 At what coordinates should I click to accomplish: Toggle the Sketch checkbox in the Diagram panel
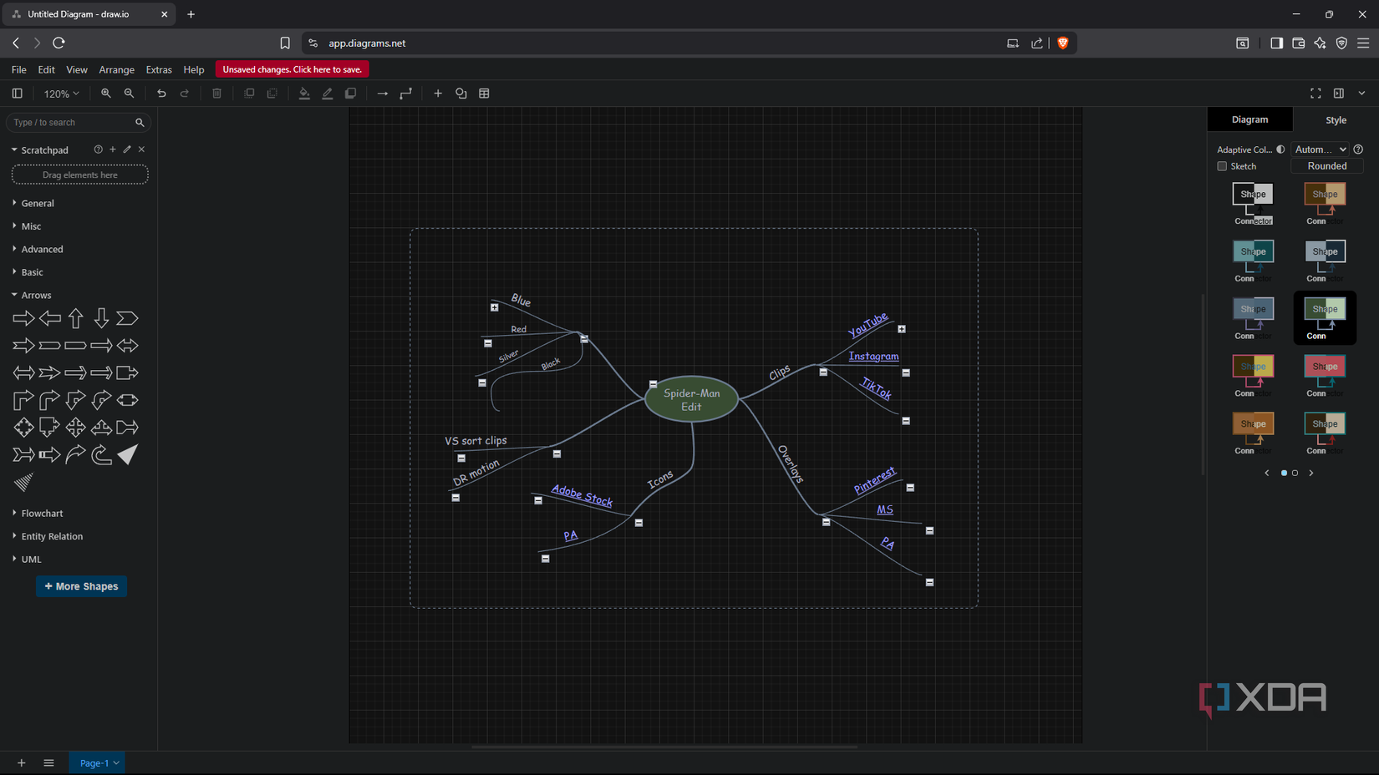pos(1221,166)
